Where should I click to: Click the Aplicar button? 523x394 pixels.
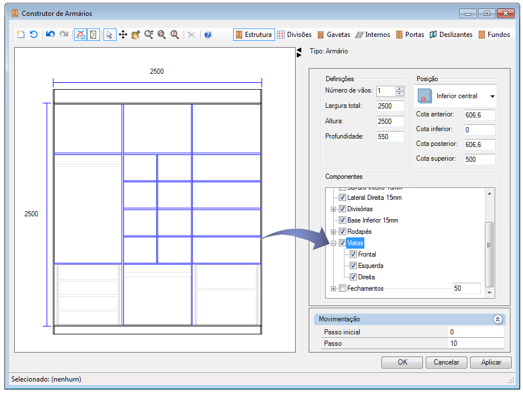[491, 362]
